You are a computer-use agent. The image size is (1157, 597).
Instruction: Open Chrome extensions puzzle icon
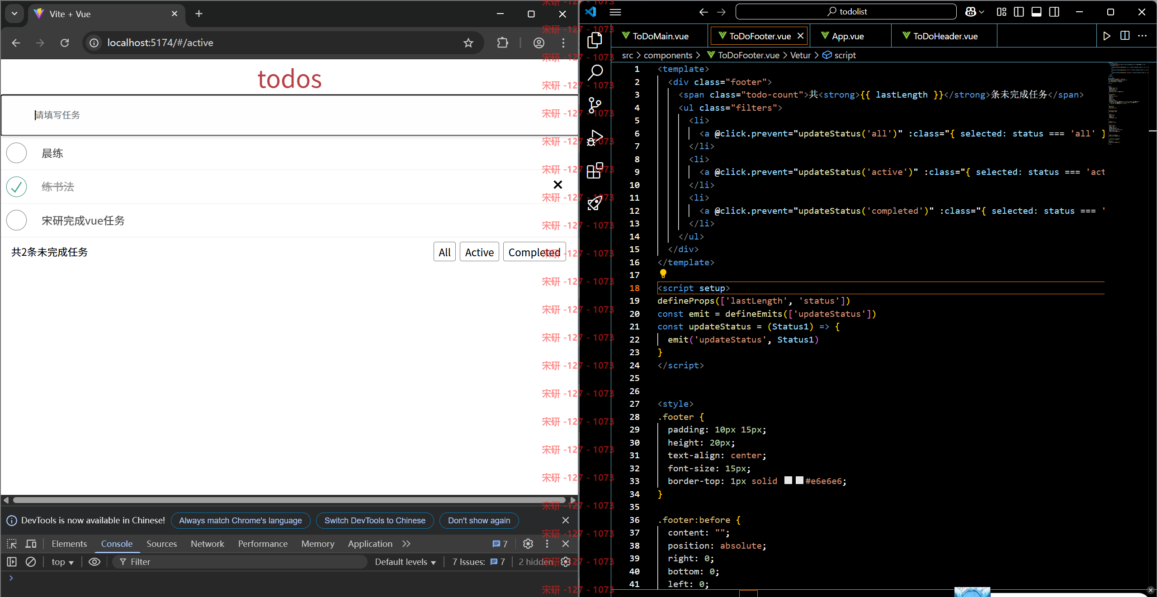click(502, 43)
